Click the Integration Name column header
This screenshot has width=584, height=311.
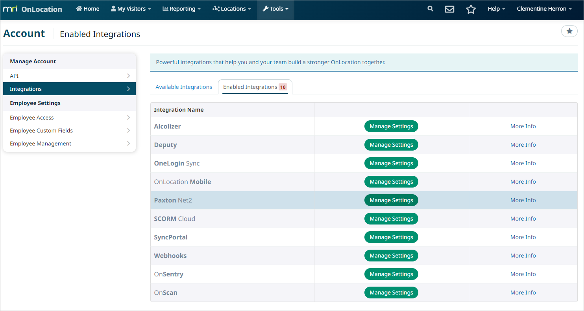click(179, 110)
